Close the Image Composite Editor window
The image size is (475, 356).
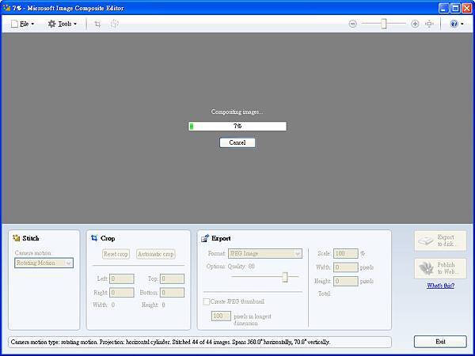click(x=466, y=8)
